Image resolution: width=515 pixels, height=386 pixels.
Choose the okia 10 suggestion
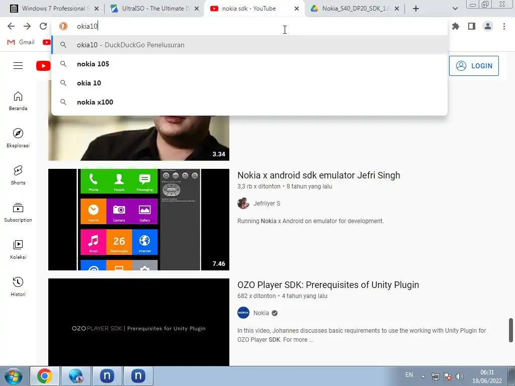click(x=249, y=83)
